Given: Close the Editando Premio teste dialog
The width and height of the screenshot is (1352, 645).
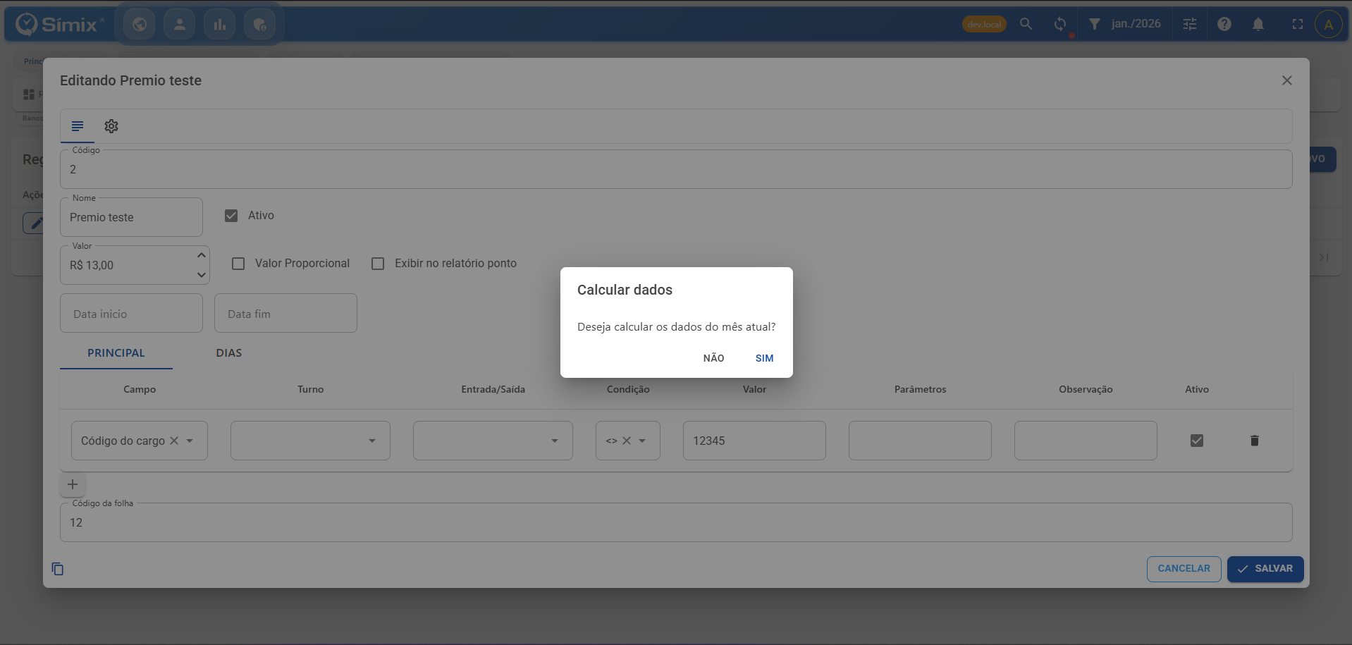Looking at the screenshot, I should tap(1287, 80).
